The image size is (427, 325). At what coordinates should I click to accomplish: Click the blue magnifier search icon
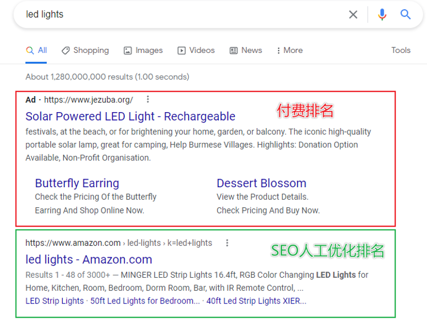tap(406, 15)
